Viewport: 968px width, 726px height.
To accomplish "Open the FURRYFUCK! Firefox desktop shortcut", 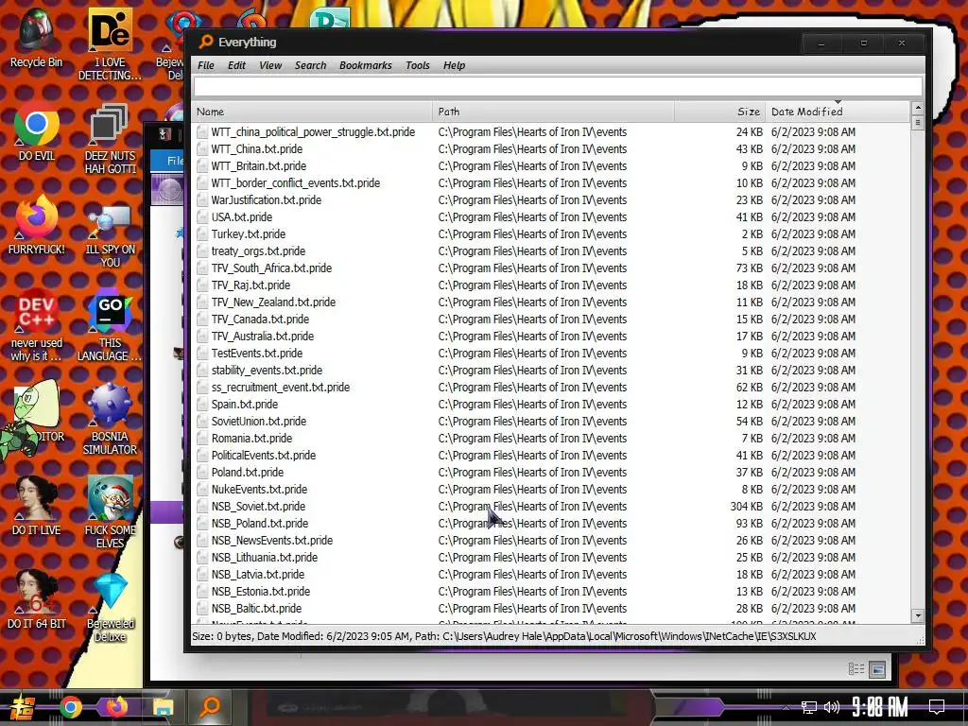I will click(x=37, y=226).
